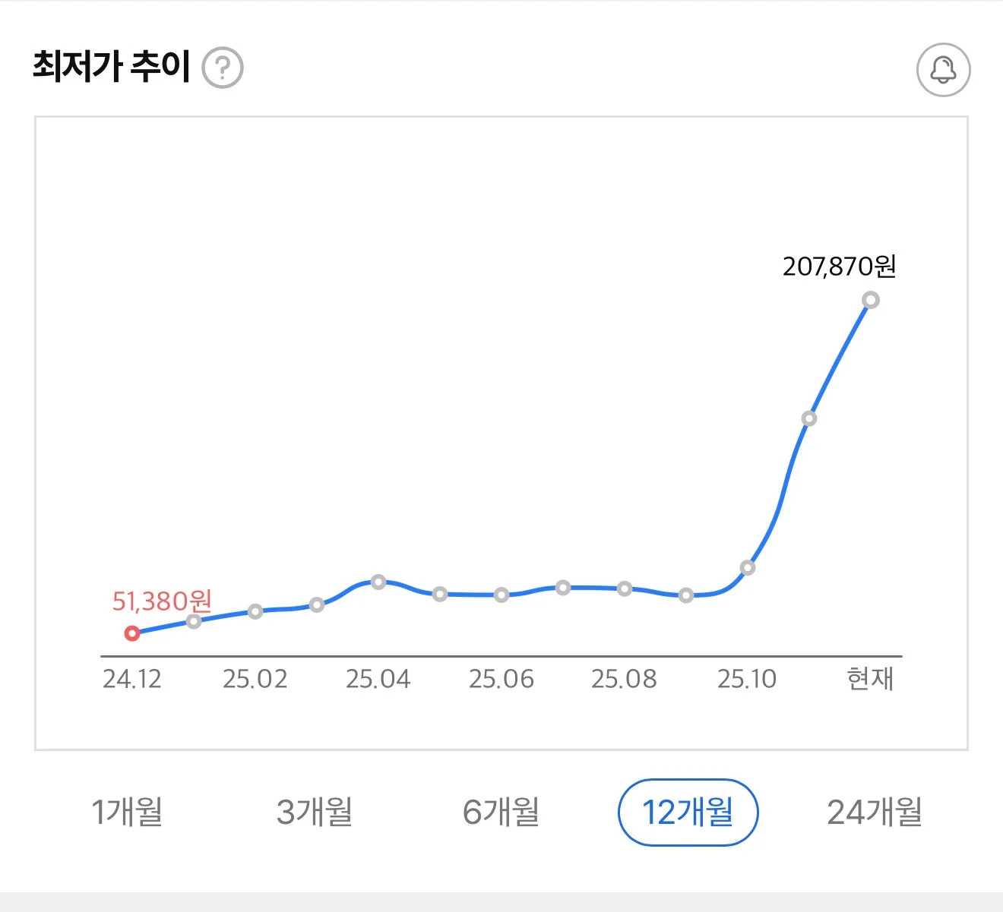
Task: Choose the 6개월 period tab
Action: 501,812
